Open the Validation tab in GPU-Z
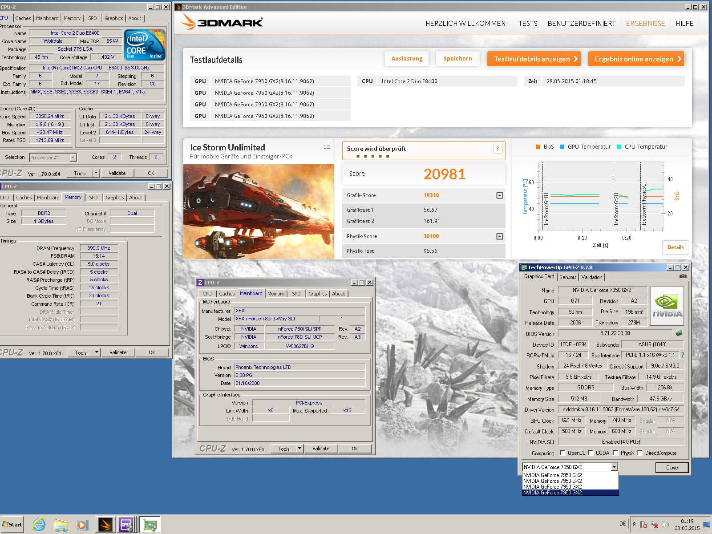The image size is (712, 534). [592, 277]
